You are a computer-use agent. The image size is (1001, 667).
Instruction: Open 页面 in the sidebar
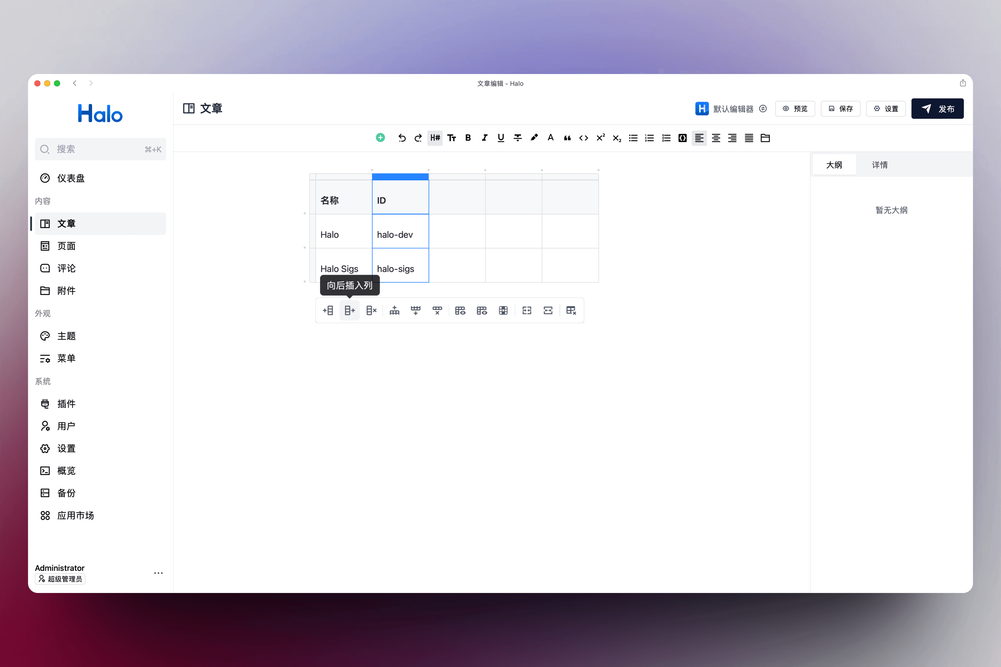click(x=100, y=246)
